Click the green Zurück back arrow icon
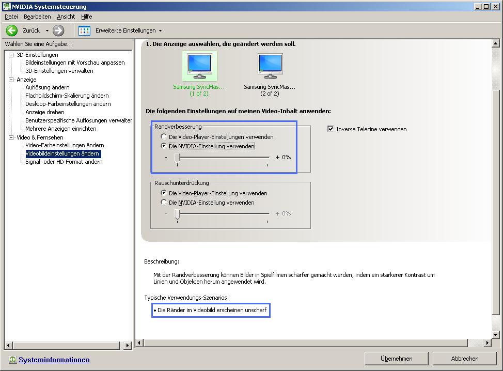The height and width of the screenshot is (371, 503). tap(12, 30)
